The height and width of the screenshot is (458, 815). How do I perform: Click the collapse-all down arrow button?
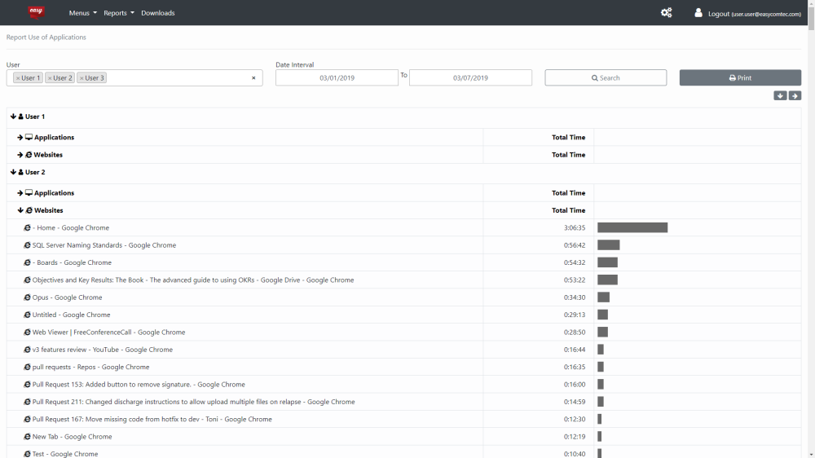[780, 95]
